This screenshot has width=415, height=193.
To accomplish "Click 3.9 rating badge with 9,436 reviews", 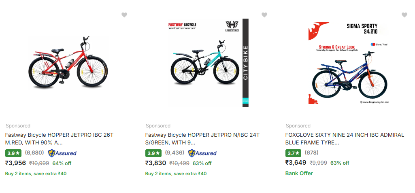I will (x=153, y=153).
